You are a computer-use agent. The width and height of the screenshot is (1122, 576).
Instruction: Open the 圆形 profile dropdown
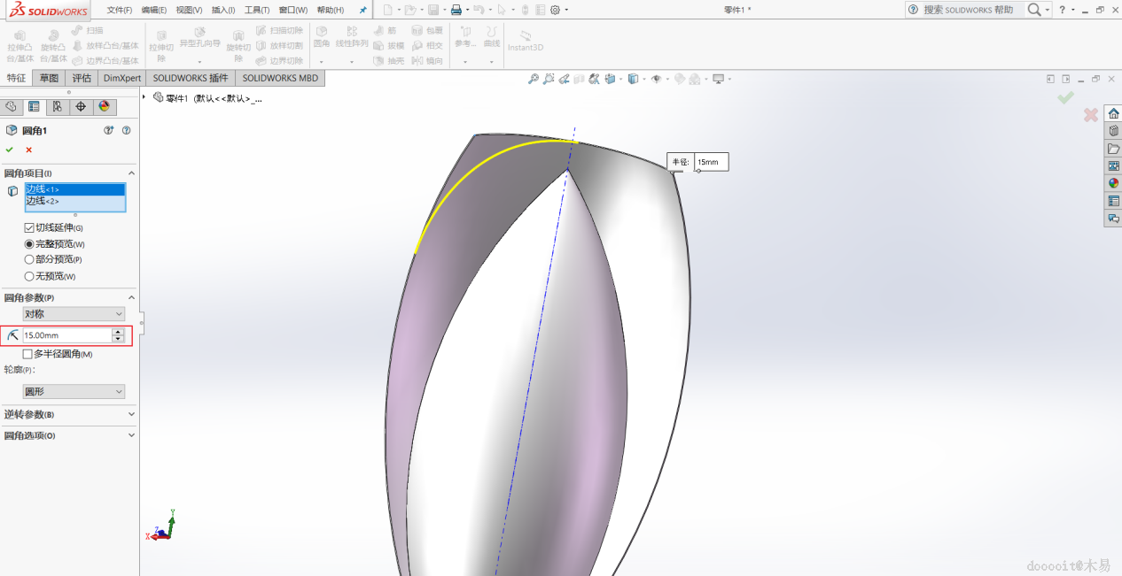pyautogui.click(x=74, y=391)
